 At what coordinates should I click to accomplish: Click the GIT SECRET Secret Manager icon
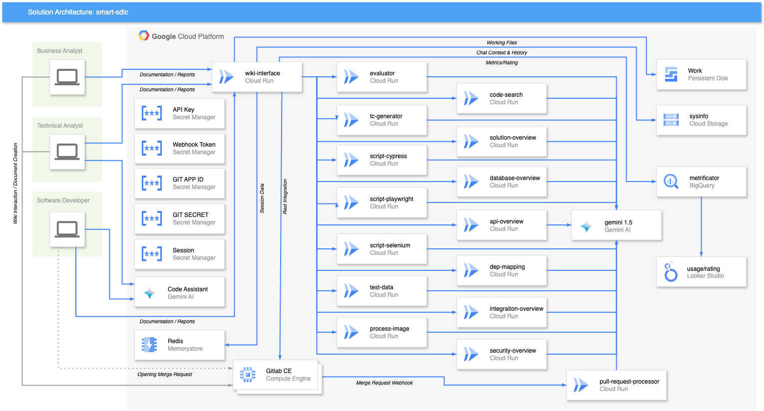[x=152, y=218]
